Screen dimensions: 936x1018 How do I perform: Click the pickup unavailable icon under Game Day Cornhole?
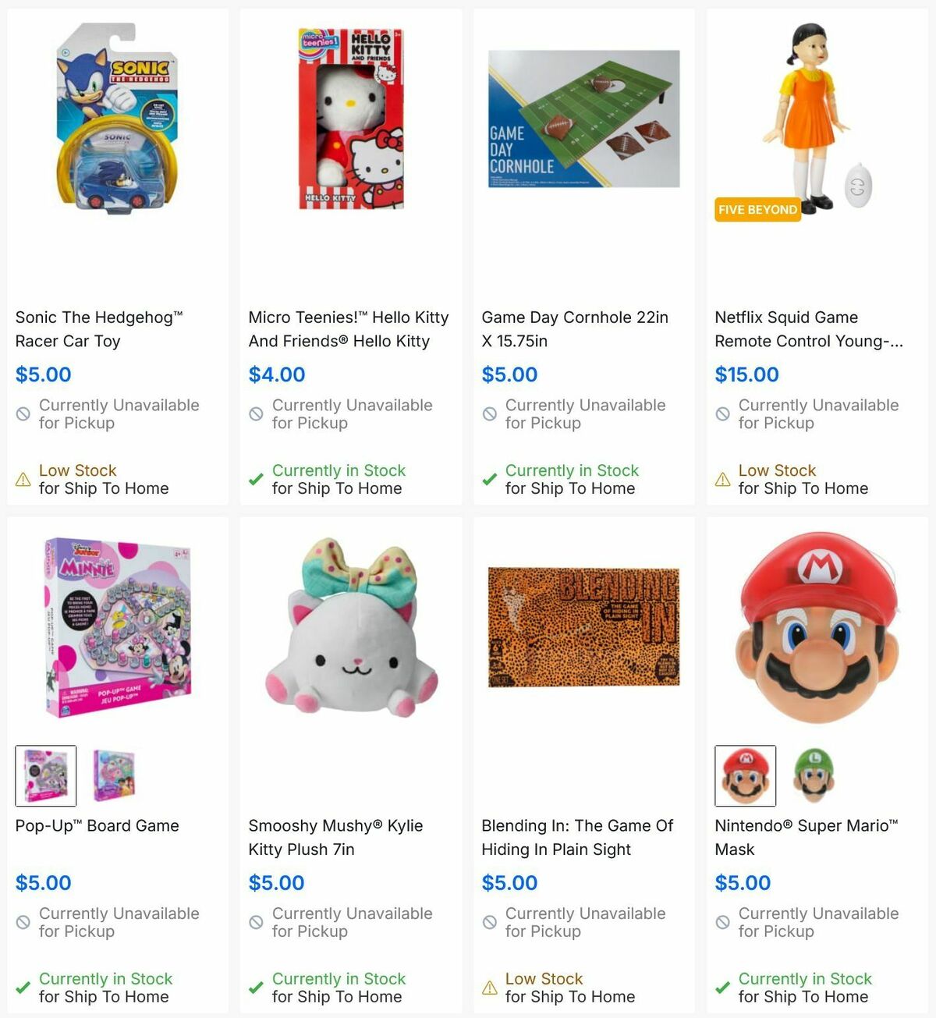click(x=489, y=413)
